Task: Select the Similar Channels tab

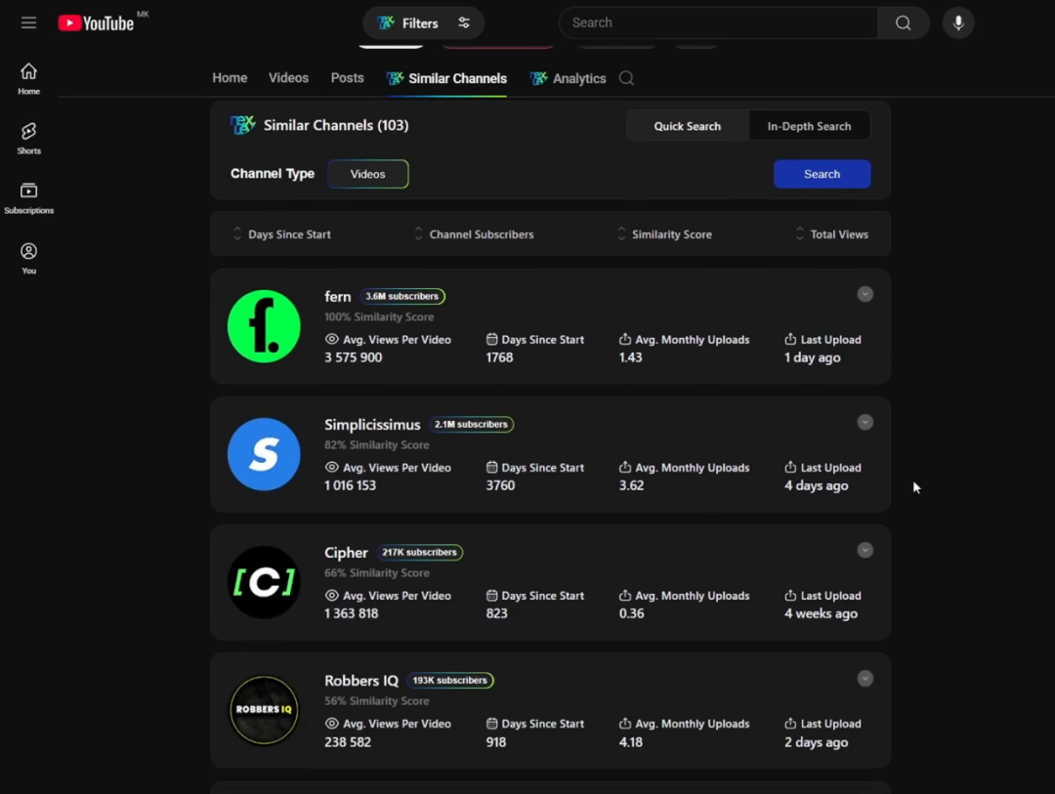Action: click(446, 79)
